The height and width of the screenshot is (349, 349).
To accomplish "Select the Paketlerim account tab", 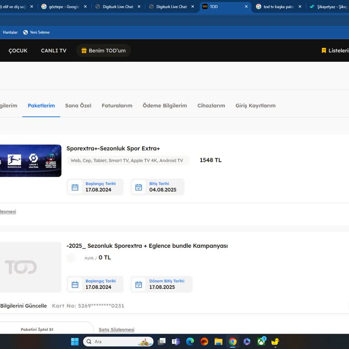I will 41,105.
